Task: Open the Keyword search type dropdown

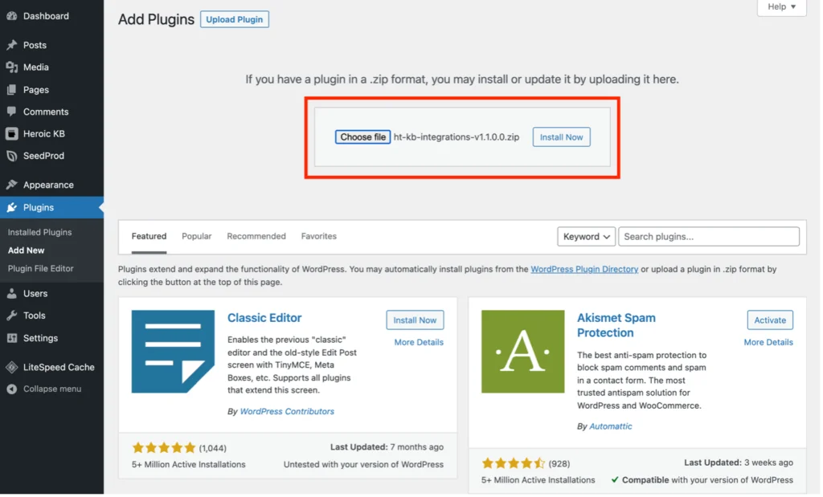Action: [586, 237]
